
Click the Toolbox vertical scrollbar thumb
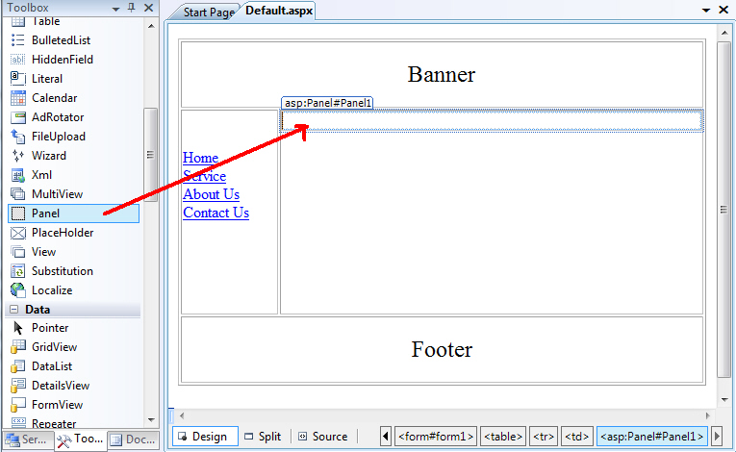(x=150, y=155)
